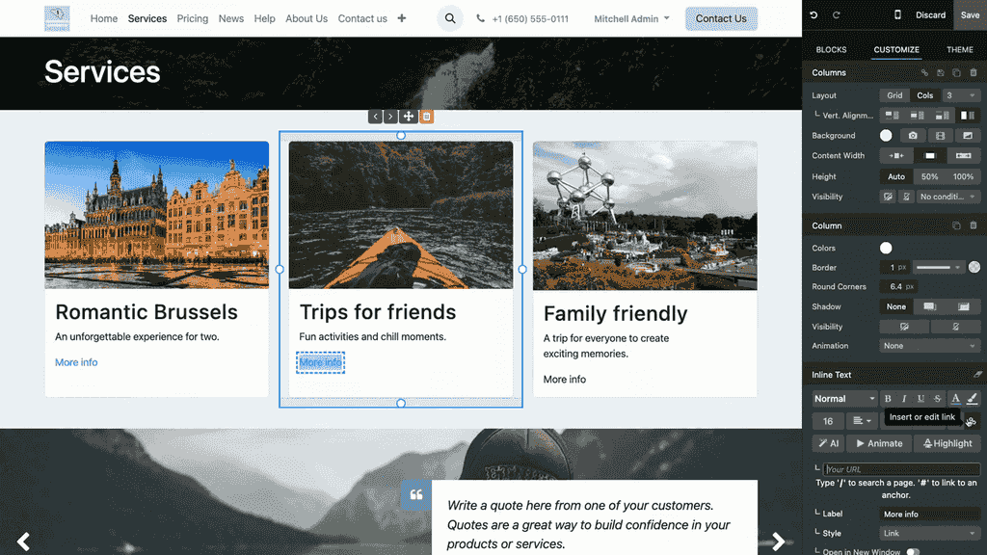
Task: Click the move block drag-handle icon
Action: click(x=409, y=117)
